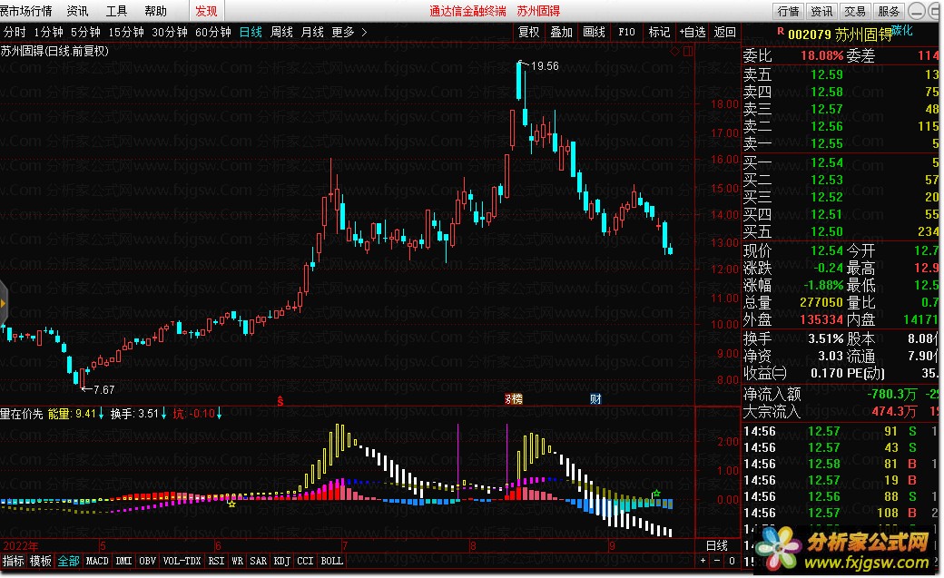This screenshot has width=944, height=578.
Task: Click the red S marker below chart
Action: click(280, 401)
